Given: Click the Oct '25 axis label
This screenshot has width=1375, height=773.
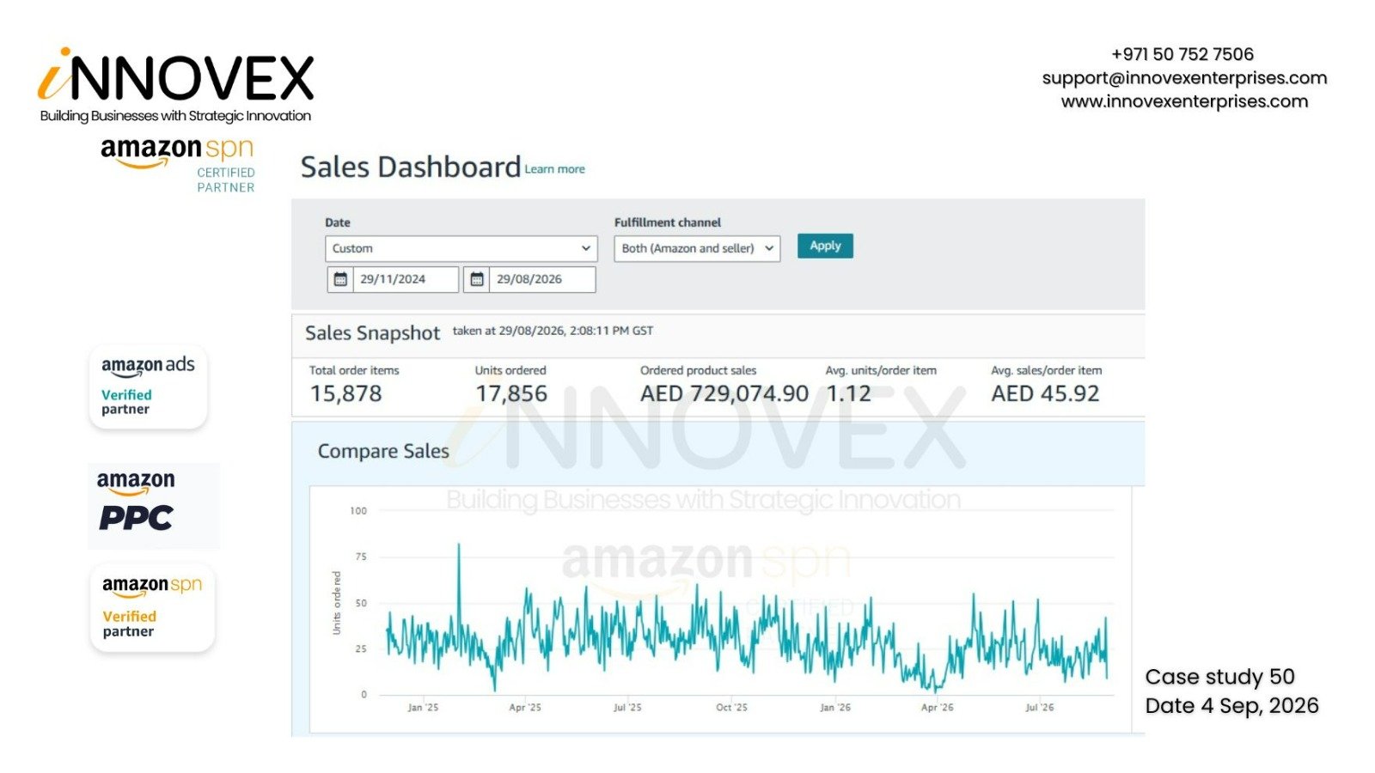Looking at the screenshot, I should (731, 708).
